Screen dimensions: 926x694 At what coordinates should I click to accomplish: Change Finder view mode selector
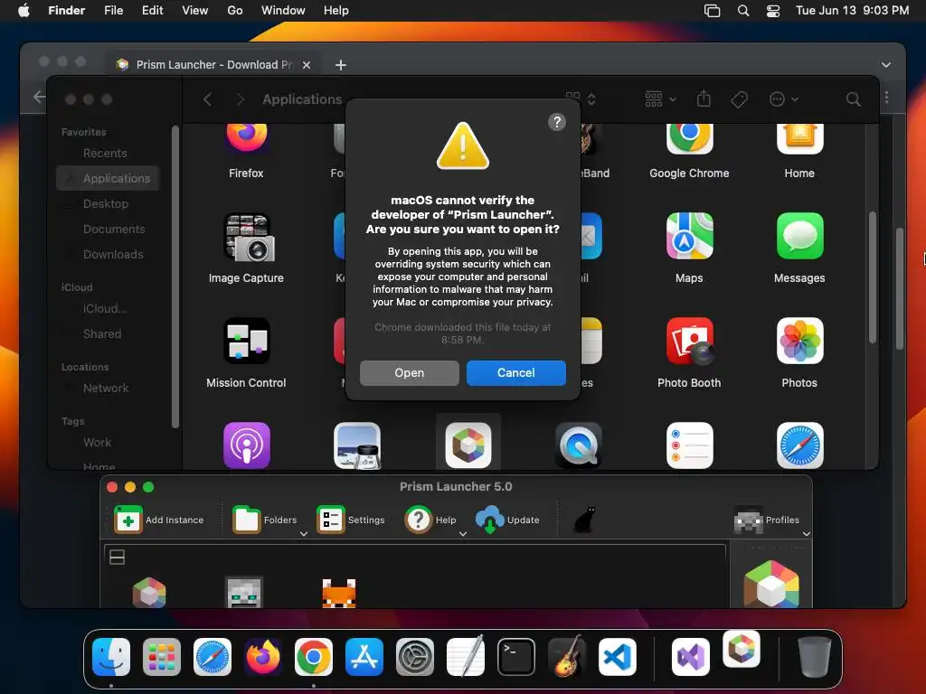coord(581,99)
